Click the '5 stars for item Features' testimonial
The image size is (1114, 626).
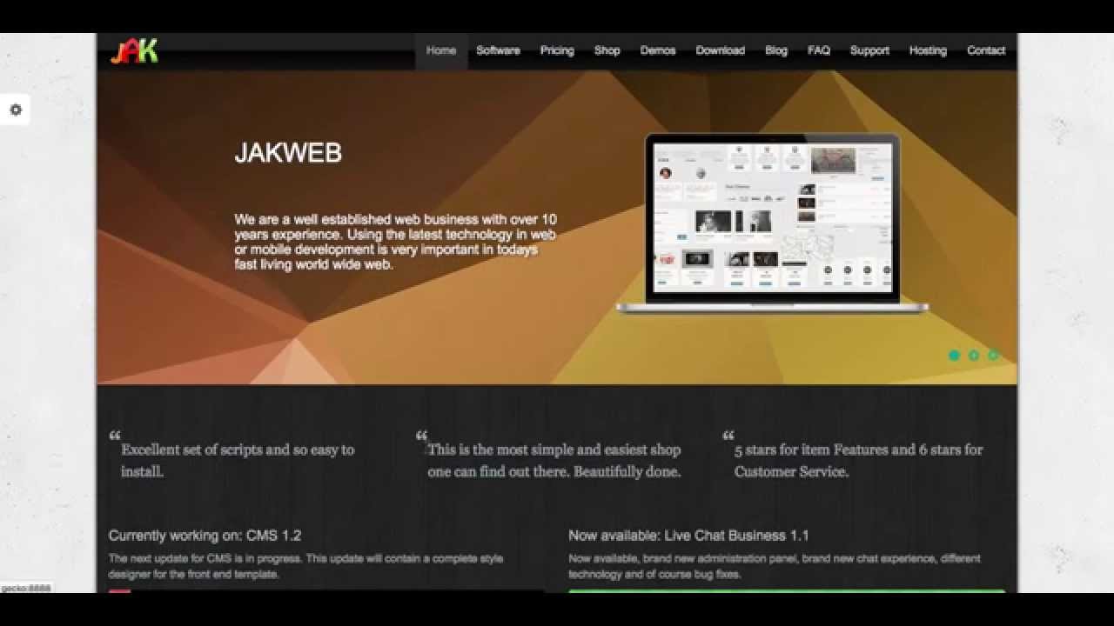coord(858,461)
